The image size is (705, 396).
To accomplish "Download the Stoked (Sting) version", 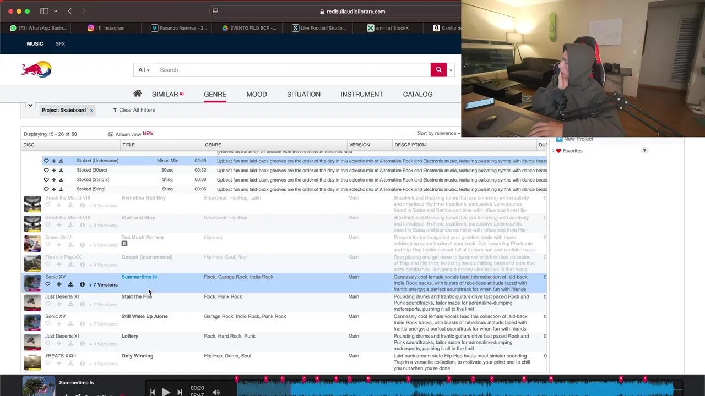I will (61, 189).
